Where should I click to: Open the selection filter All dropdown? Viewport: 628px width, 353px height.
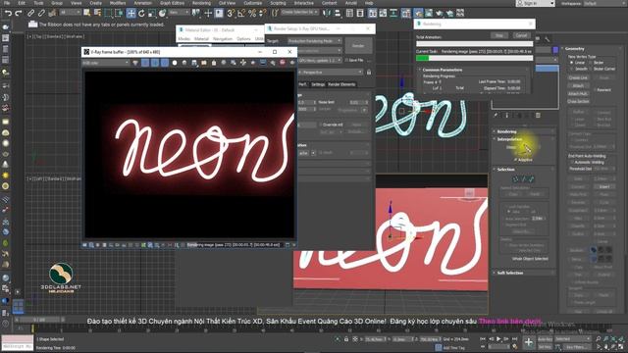pos(70,13)
